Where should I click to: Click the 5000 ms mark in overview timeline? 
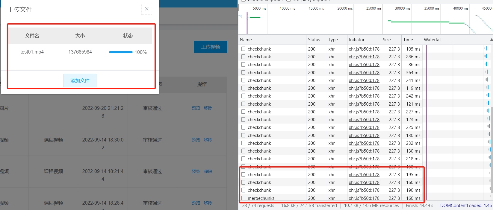coord(259,8)
